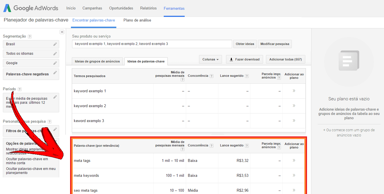Click R$3,32 suggested bid value

pyautogui.click(x=243, y=160)
